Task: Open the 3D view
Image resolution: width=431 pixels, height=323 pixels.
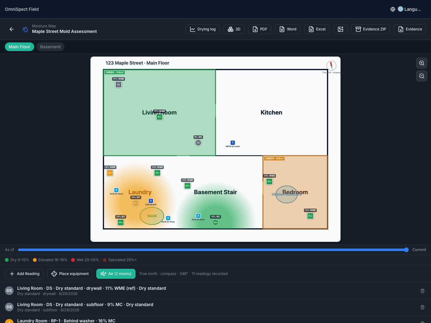Action: point(234,29)
